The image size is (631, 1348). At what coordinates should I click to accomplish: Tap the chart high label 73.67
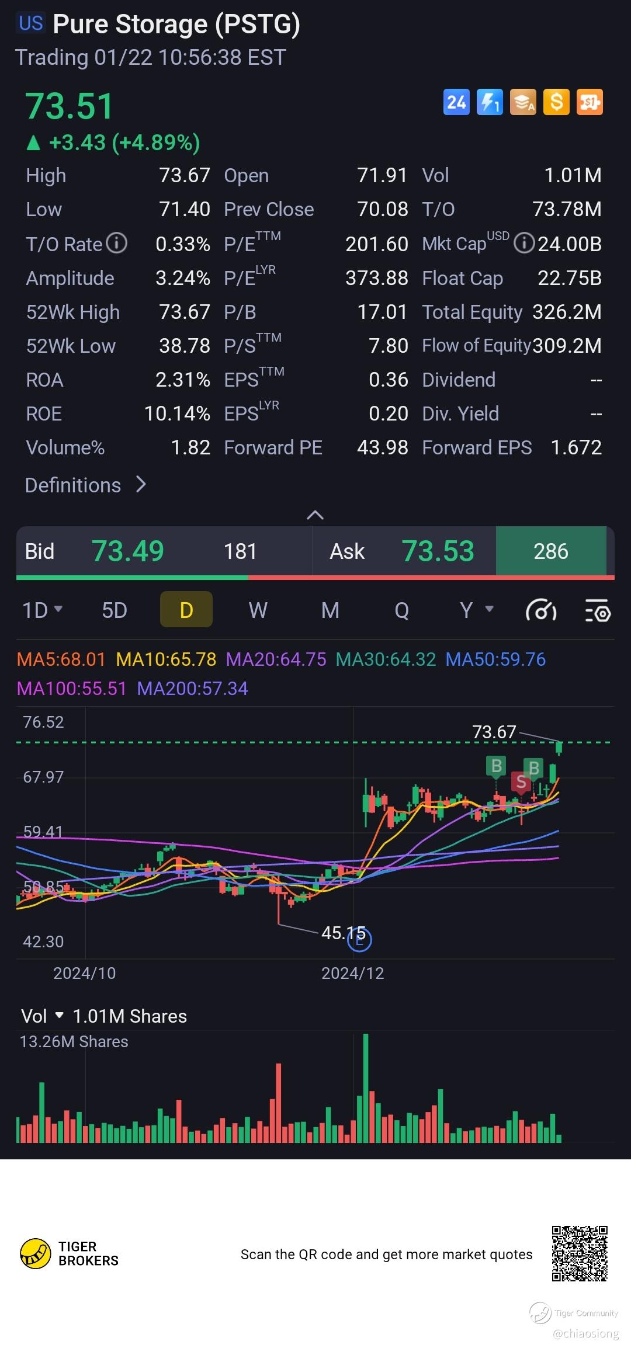point(494,732)
